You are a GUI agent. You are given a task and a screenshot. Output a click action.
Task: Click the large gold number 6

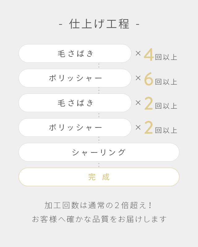click(x=149, y=79)
